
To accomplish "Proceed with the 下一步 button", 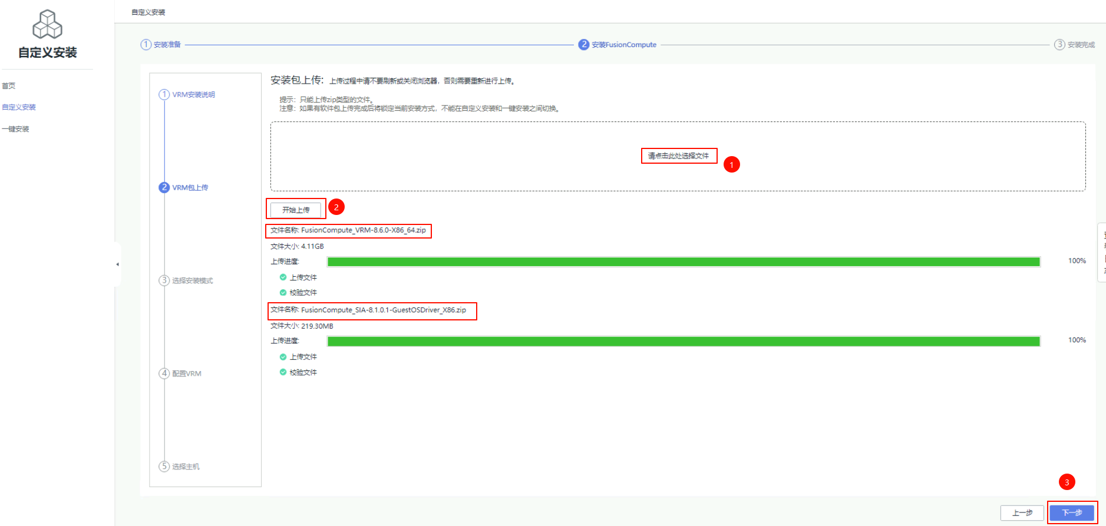I will [1071, 513].
